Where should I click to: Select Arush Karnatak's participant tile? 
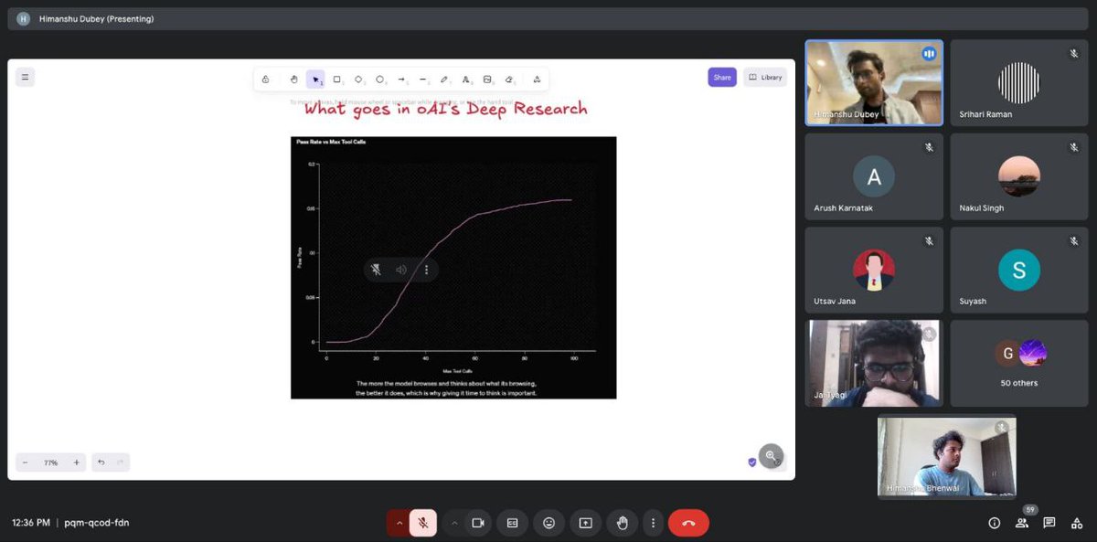coord(874,176)
